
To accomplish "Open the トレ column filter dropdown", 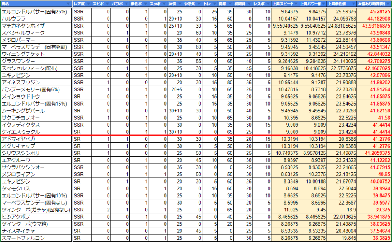I will point(214,4).
